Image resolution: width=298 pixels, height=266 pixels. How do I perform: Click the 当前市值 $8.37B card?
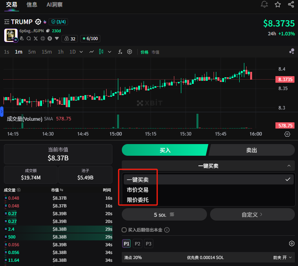[x=58, y=154]
